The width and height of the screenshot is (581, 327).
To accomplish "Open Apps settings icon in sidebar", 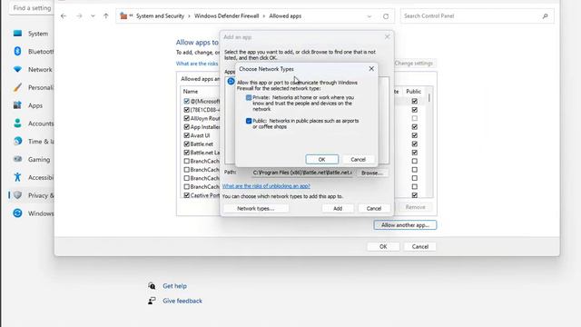I will click(x=17, y=105).
